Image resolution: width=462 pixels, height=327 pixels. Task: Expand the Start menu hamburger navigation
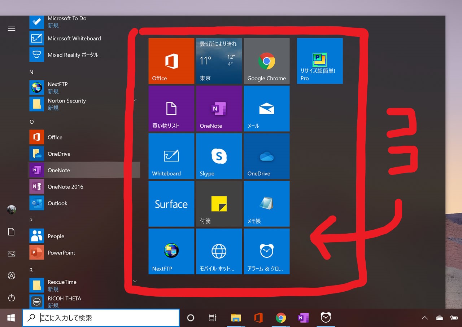point(12,29)
